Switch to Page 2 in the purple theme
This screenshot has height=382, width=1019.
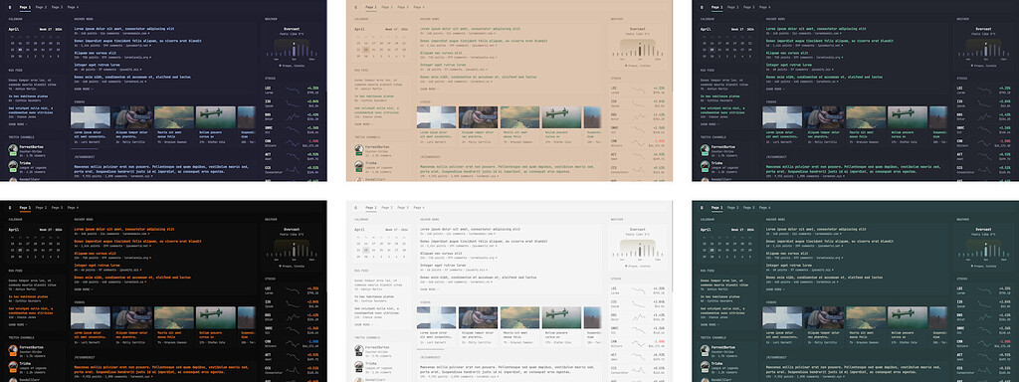tap(41, 7)
